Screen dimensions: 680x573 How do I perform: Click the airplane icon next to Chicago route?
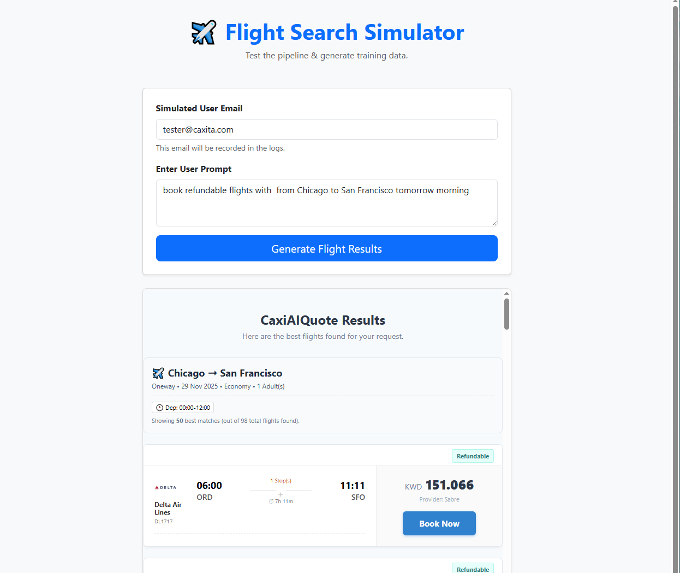(x=158, y=373)
